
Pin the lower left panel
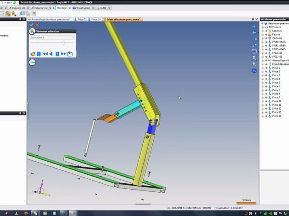(x=20, y=113)
